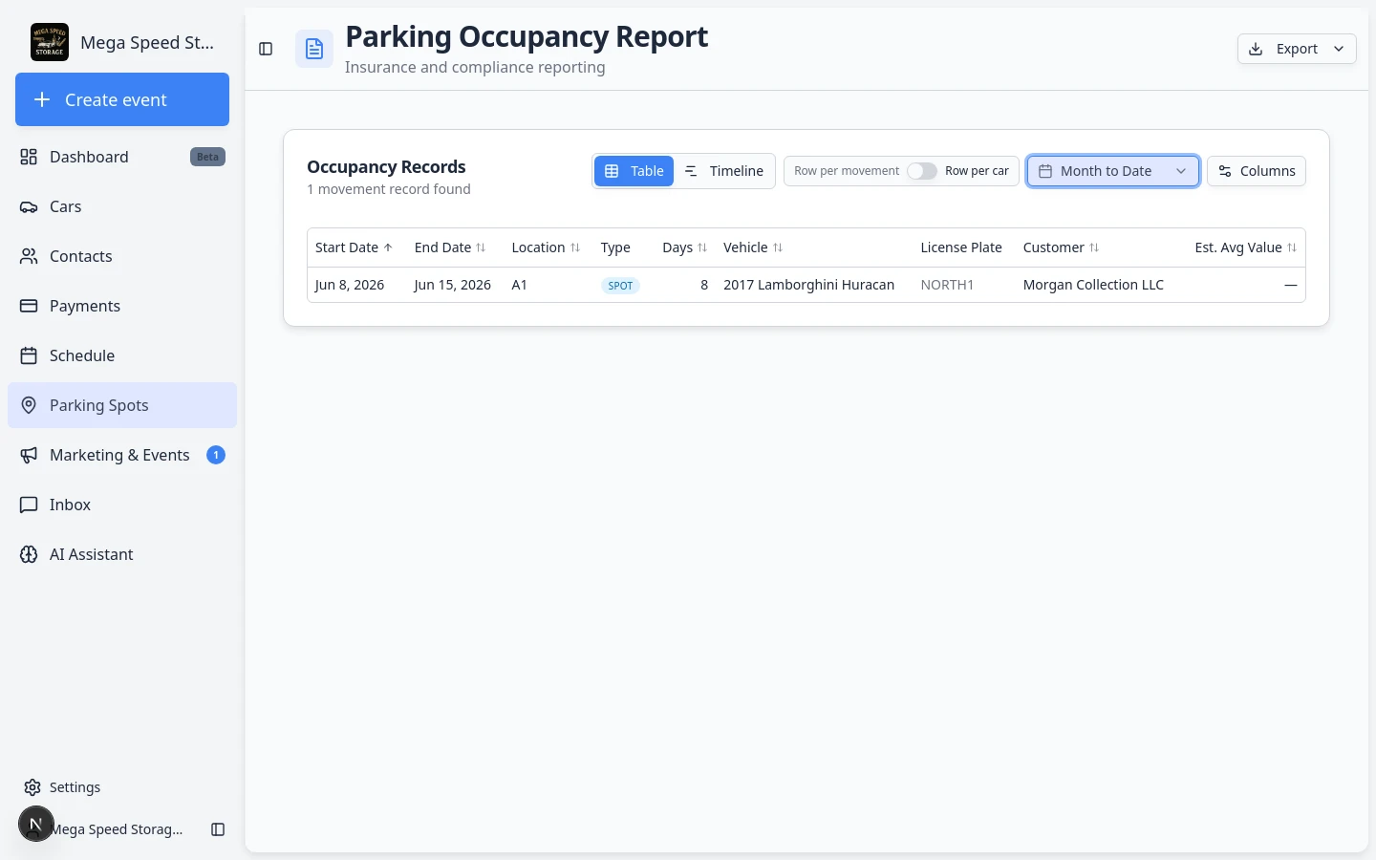
Task: Sort by Days column
Action: click(x=685, y=247)
